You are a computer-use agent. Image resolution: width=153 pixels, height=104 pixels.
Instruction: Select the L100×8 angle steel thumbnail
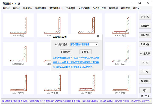click(18, 25)
